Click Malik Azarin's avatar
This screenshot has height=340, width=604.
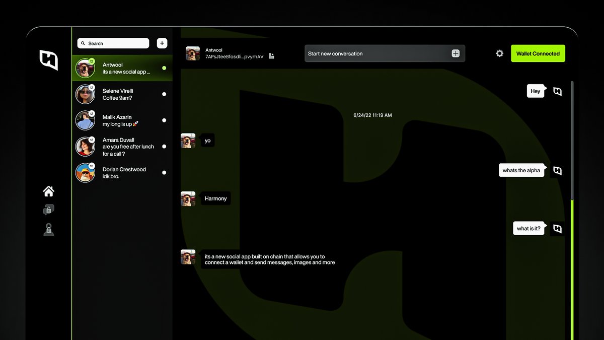[x=85, y=120]
